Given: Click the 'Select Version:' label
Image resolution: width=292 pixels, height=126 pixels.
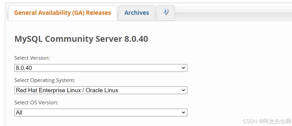Looking at the screenshot, I should 32,58.
